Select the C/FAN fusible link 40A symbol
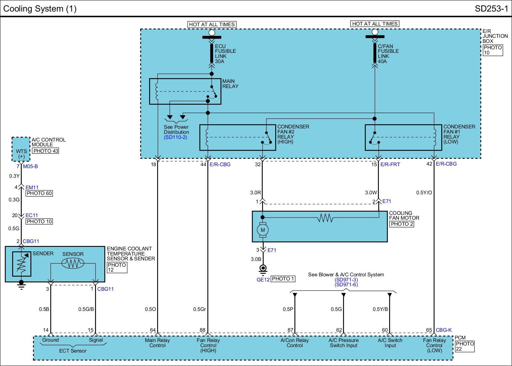Screen dimensions: 512x366 tap(375, 53)
